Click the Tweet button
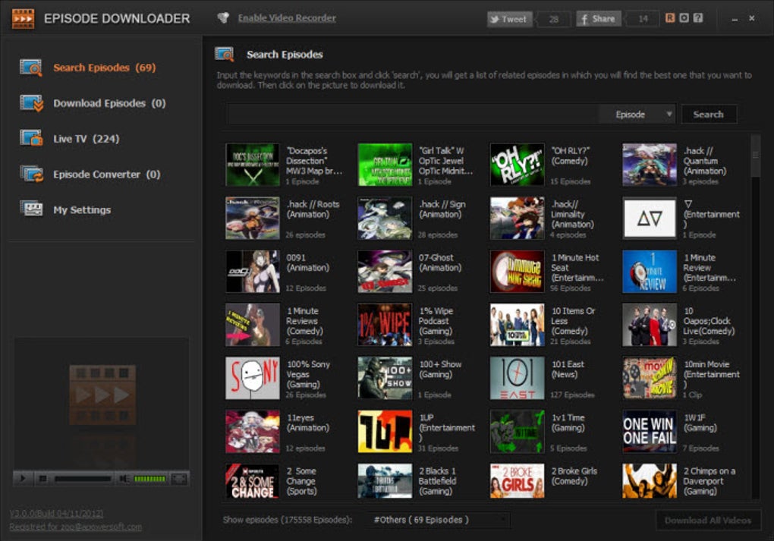Screen dimensions: 774x541 coord(509,19)
